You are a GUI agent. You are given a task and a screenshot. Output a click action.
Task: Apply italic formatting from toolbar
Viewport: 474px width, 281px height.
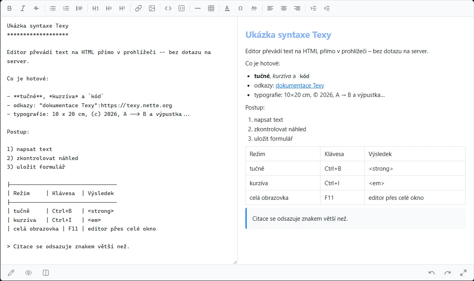pos(23,8)
